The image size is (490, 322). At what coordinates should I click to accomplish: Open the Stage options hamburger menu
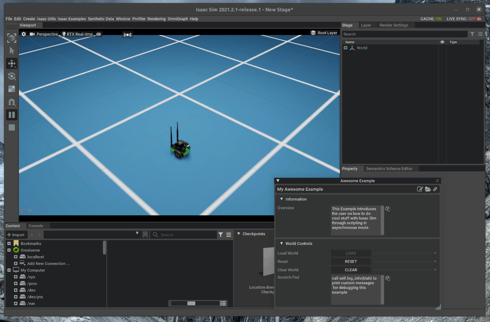click(480, 34)
